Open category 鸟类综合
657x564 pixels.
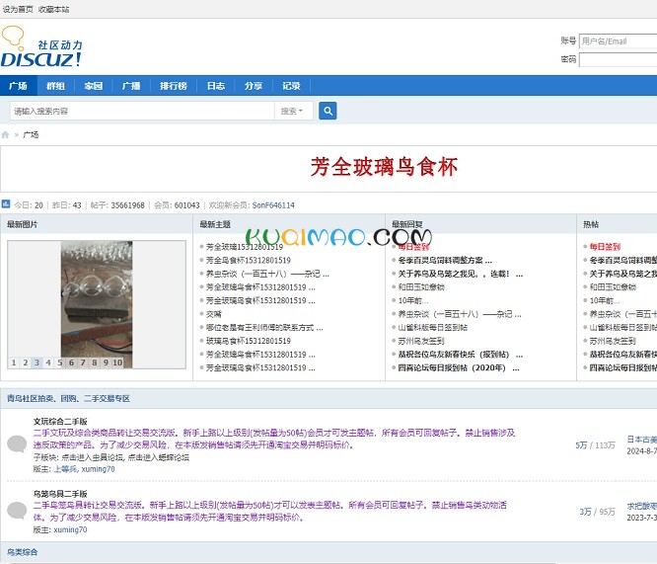23,552
